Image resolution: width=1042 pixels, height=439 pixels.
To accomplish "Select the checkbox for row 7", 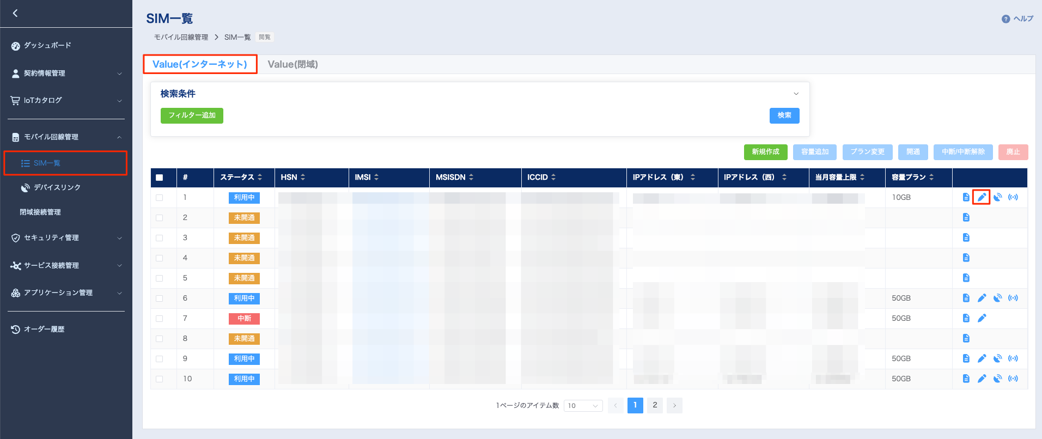I will tap(160, 319).
